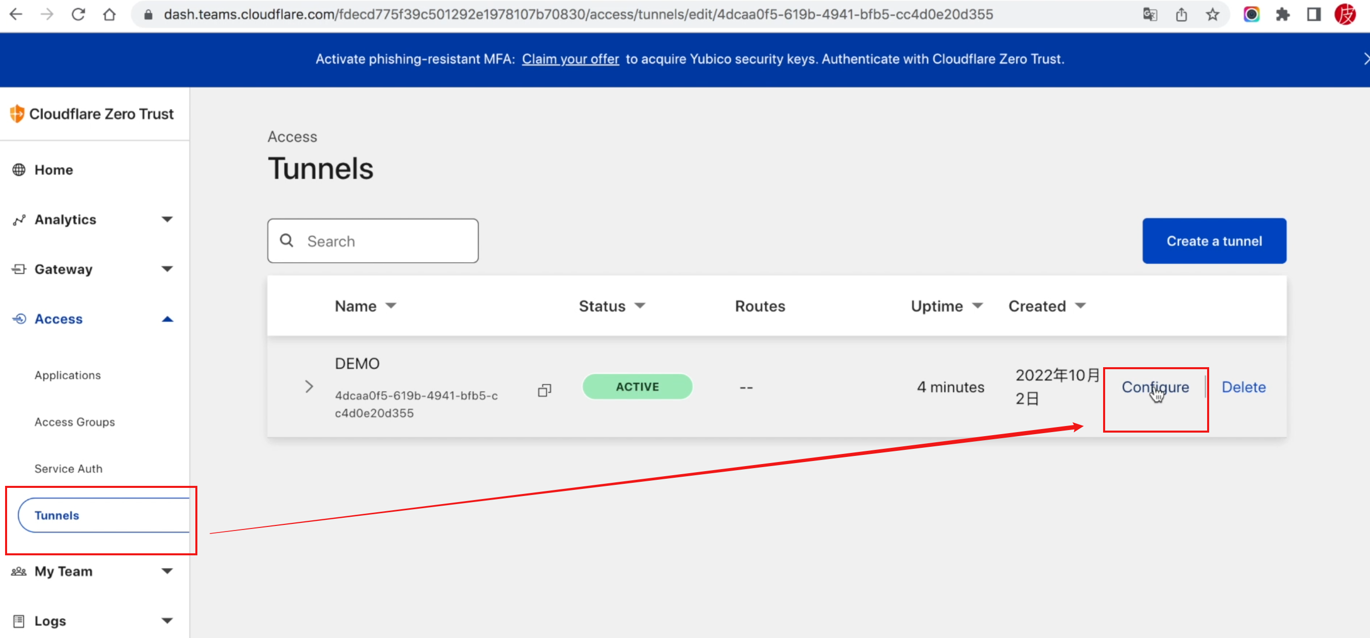Click the Google Translate icon in address bar
Viewport: 1370px width, 638px height.
(x=1150, y=14)
